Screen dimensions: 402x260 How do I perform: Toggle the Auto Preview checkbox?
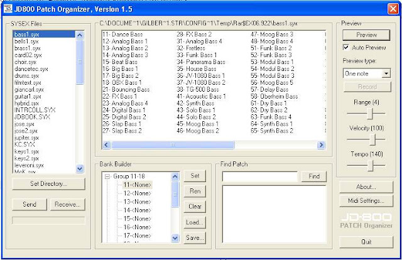[345, 48]
